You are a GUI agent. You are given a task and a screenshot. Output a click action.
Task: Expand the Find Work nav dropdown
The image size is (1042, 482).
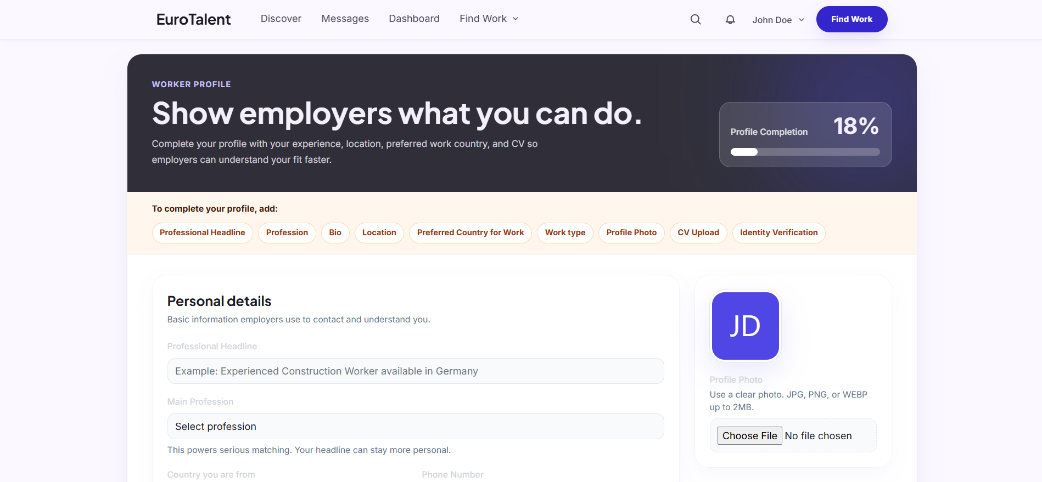point(489,19)
